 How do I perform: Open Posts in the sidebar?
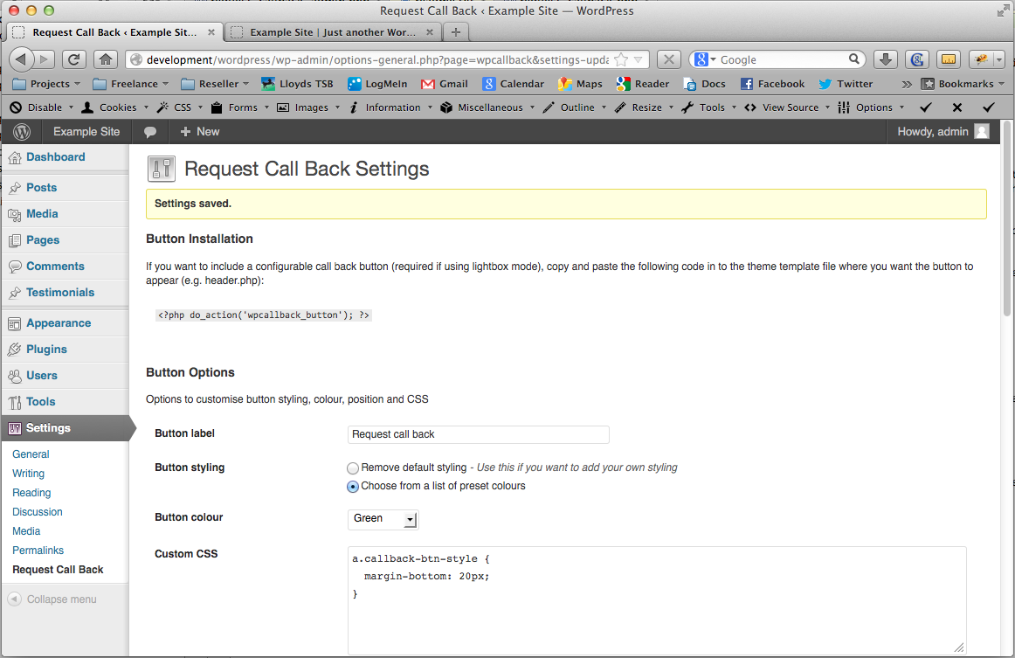point(41,187)
